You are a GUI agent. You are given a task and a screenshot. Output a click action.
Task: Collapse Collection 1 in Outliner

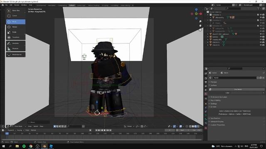[x=208, y=15]
